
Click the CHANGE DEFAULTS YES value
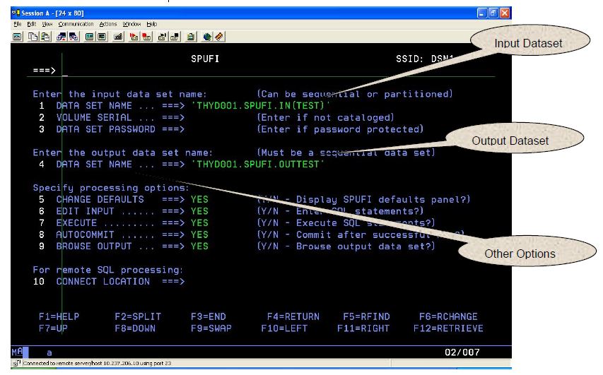pyautogui.click(x=199, y=199)
